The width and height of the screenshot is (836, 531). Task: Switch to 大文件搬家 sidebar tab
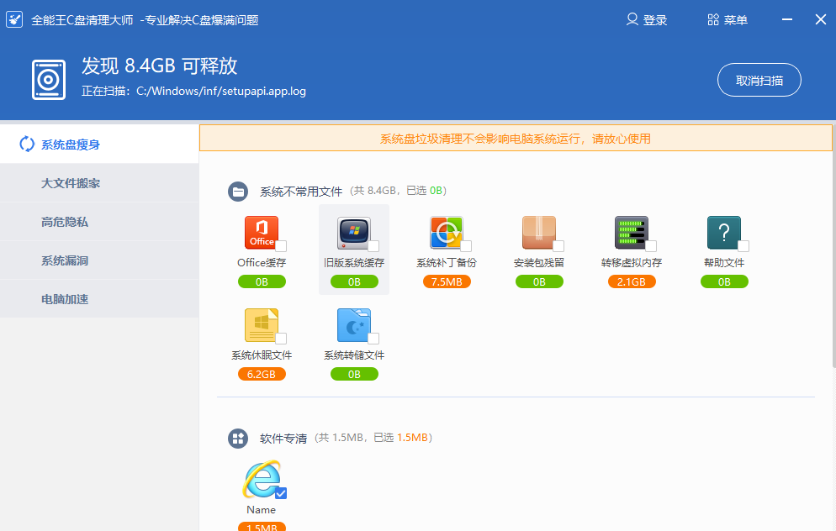pyautogui.click(x=71, y=183)
